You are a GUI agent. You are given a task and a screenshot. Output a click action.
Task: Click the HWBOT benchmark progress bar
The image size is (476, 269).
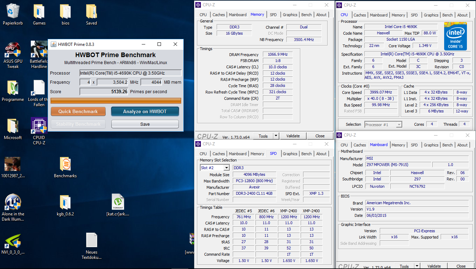[116, 101]
